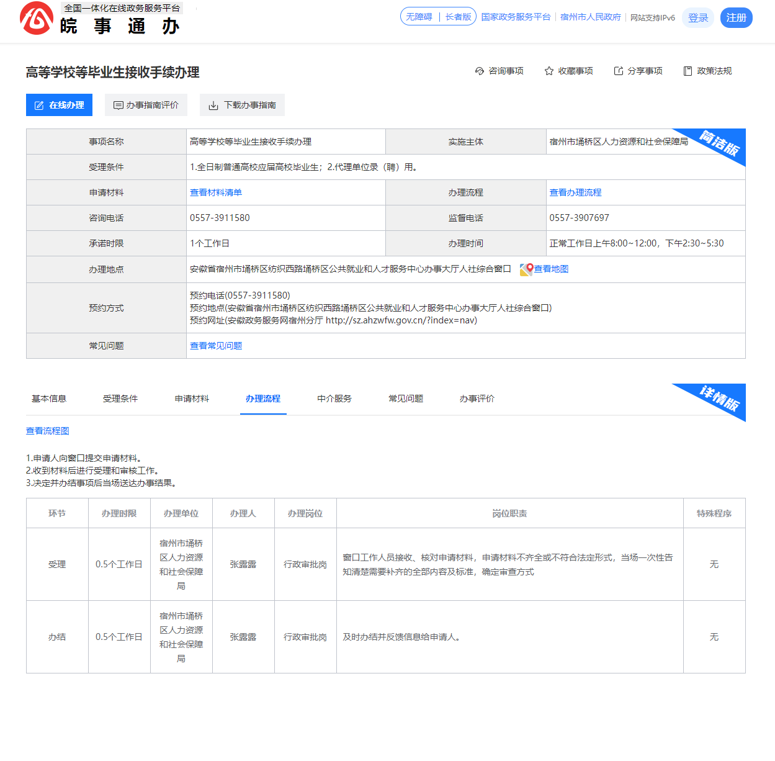The image size is (775, 761).
Task: Enable 无障碍 accessibility mode
Action: (419, 17)
